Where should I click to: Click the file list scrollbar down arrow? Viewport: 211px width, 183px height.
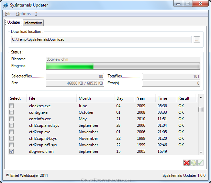click(x=201, y=152)
